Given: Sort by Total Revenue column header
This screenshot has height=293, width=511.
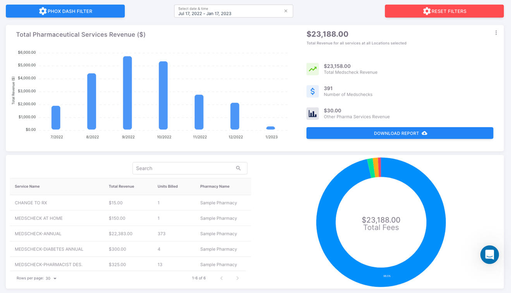Looking at the screenshot, I should coord(121,187).
